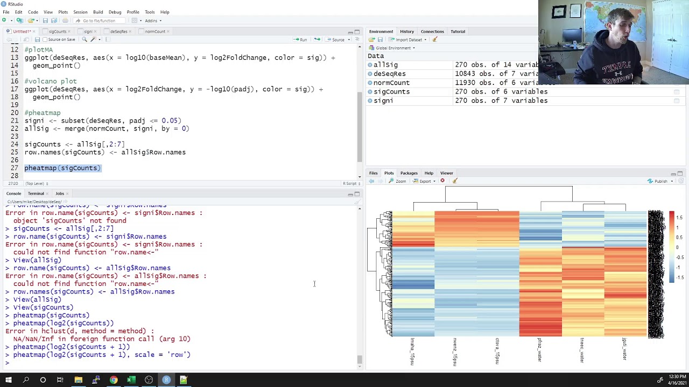Switch to the History tab
The image size is (689, 387).
point(407,31)
